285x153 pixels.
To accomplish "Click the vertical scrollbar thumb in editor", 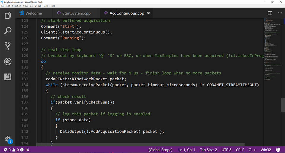I will point(283,104).
